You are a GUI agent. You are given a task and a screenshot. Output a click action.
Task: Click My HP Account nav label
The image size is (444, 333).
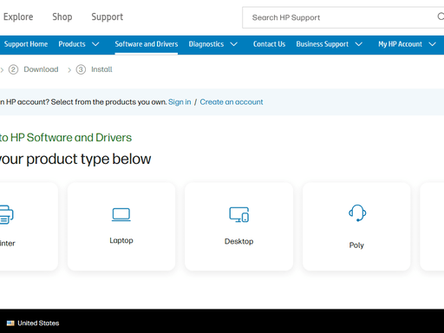coord(400,44)
